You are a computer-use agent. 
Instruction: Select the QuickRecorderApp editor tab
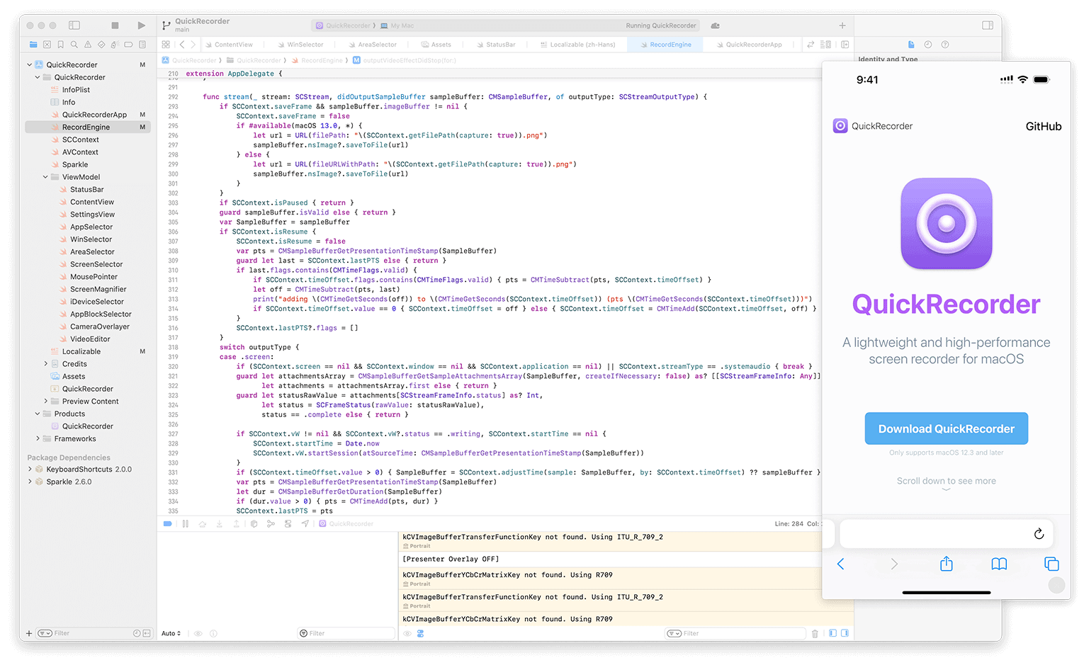[x=750, y=45]
